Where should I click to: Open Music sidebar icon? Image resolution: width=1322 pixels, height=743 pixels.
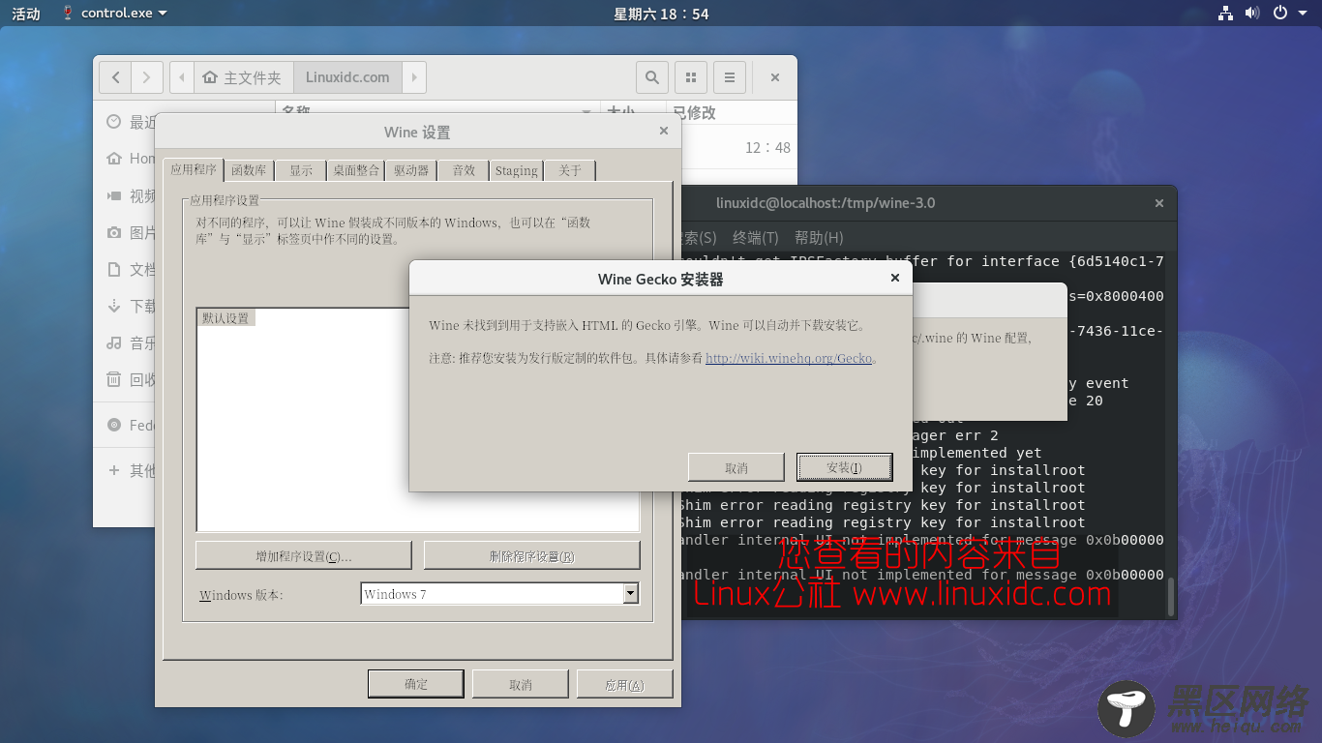pyautogui.click(x=114, y=342)
